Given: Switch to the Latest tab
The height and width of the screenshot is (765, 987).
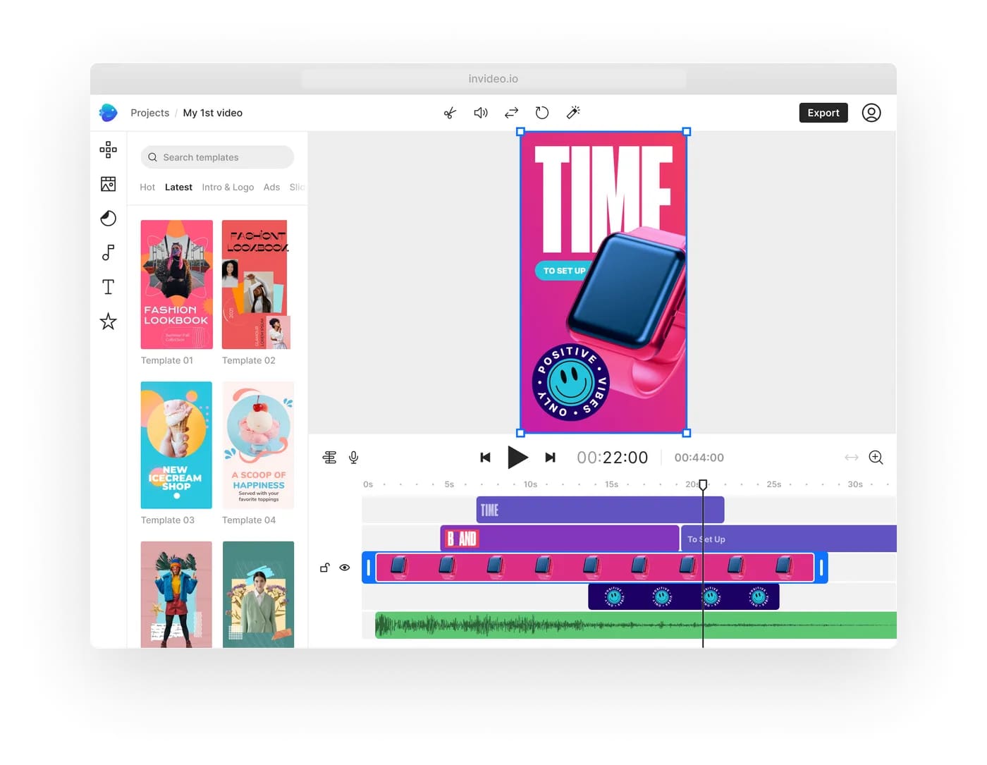Looking at the screenshot, I should coord(178,187).
